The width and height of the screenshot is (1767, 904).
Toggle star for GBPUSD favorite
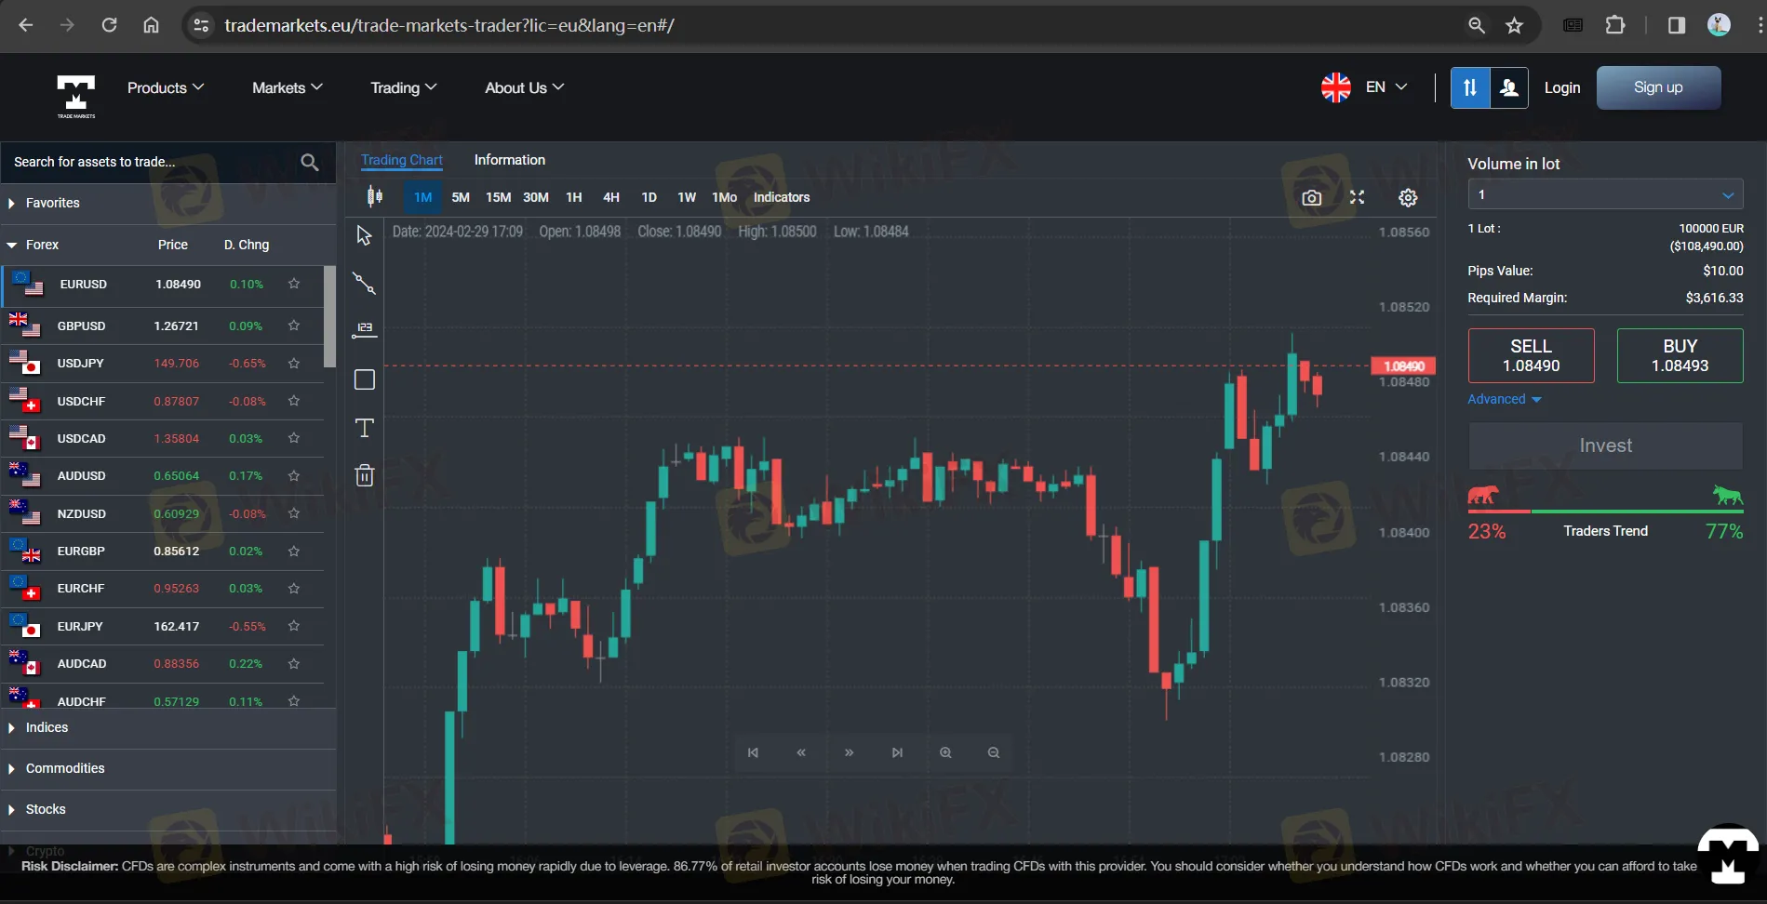coord(294,326)
